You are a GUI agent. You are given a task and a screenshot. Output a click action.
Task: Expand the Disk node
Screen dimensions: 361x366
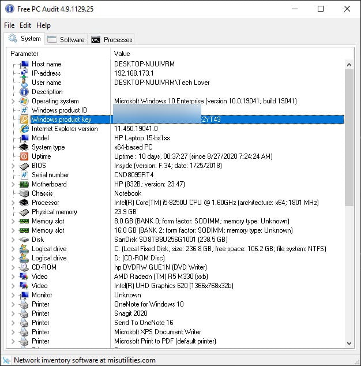click(13, 240)
